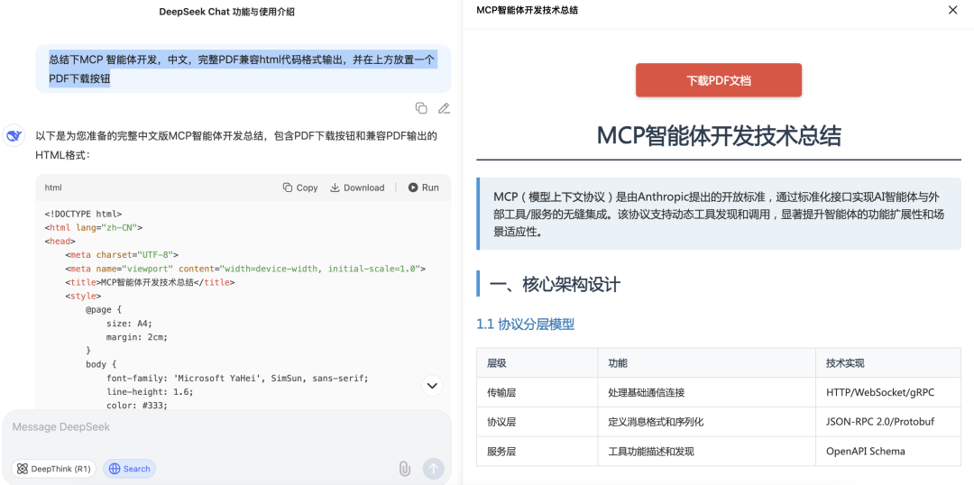Click the table cell 传输层
Viewport: 974px width, 485px height.
[502, 392]
